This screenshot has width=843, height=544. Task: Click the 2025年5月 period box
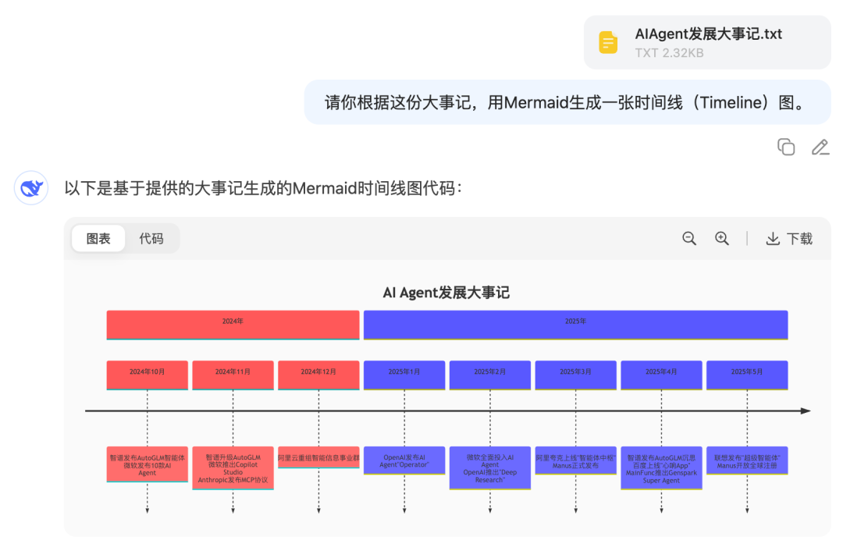(x=747, y=375)
